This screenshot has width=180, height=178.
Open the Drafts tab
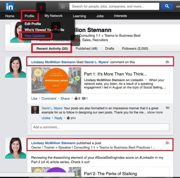[110, 49]
